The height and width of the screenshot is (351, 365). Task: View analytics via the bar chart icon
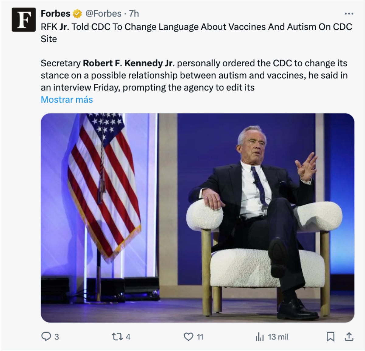pos(259,337)
